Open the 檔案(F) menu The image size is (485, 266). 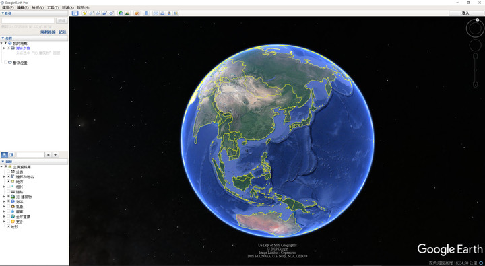click(7, 7)
